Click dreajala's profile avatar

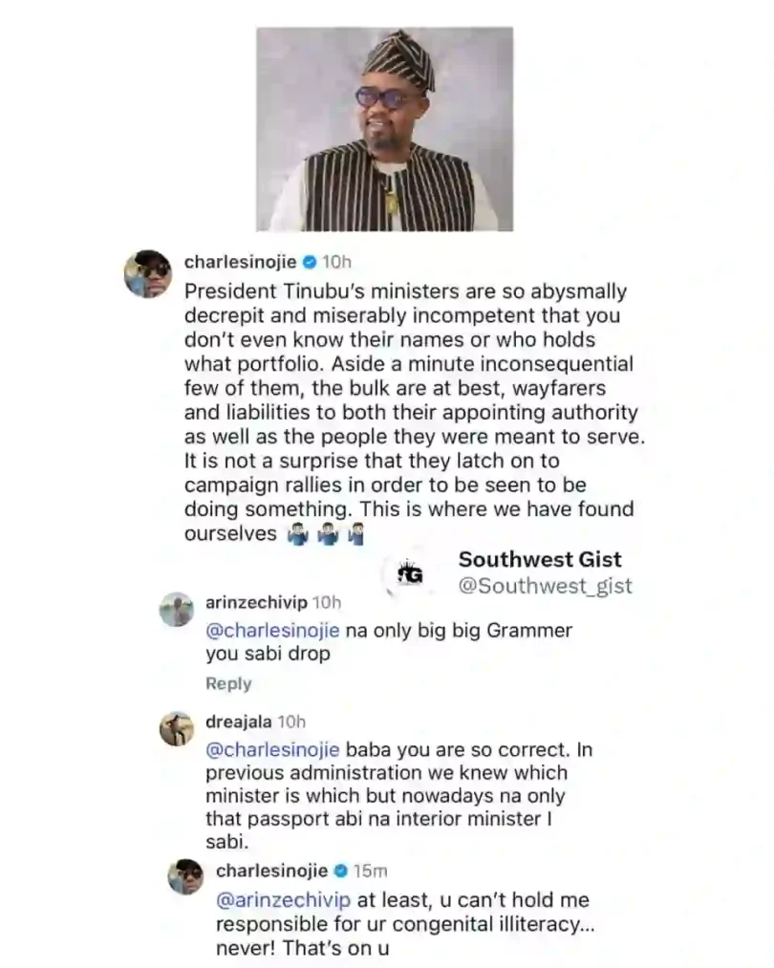coord(176,729)
